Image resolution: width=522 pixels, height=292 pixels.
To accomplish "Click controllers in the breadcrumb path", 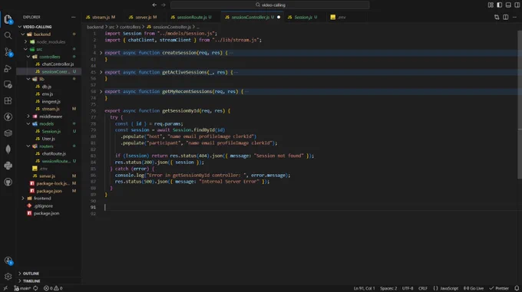I will [x=130, y=27].
